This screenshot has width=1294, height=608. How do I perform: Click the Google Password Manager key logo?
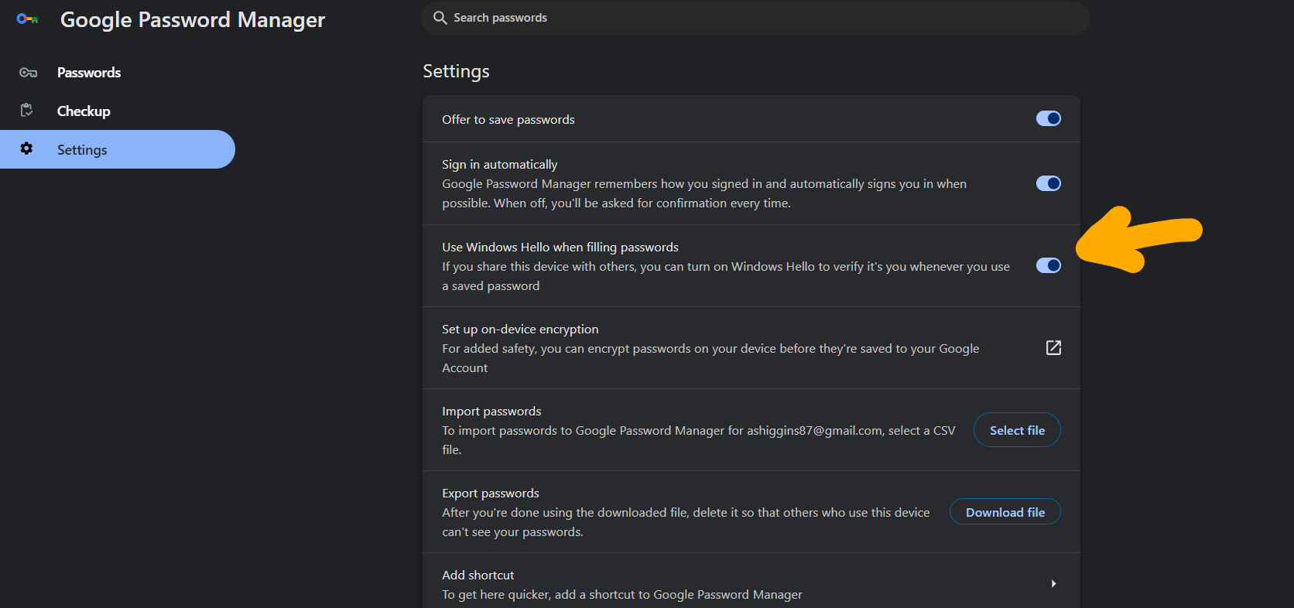click(x=27, y=19)
